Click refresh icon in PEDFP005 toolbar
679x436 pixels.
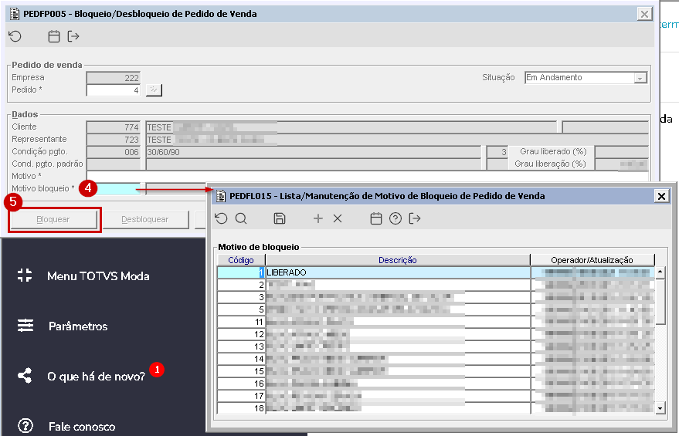coord(15,36)
